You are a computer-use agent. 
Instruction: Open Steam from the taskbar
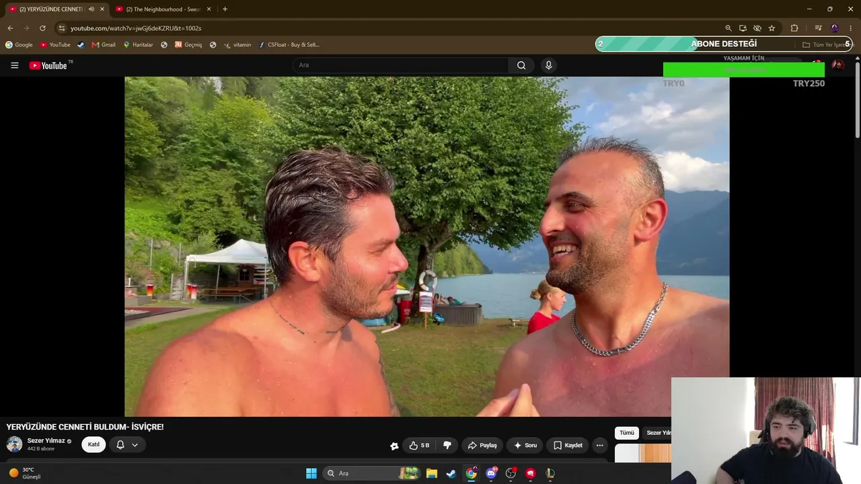[x=451, y=473]
